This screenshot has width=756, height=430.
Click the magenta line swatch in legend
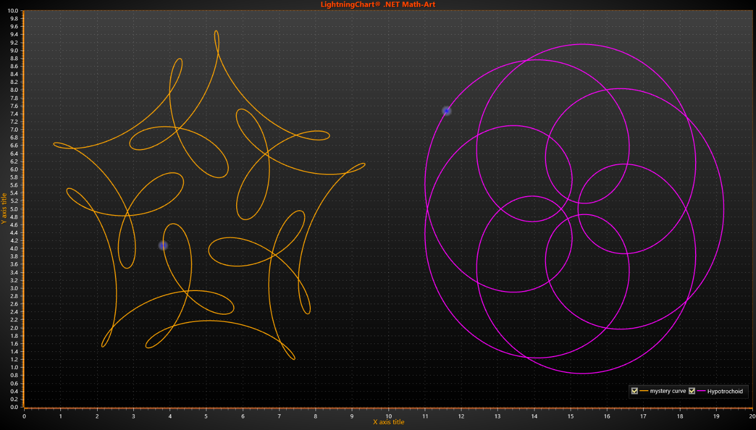pos(700,391)
